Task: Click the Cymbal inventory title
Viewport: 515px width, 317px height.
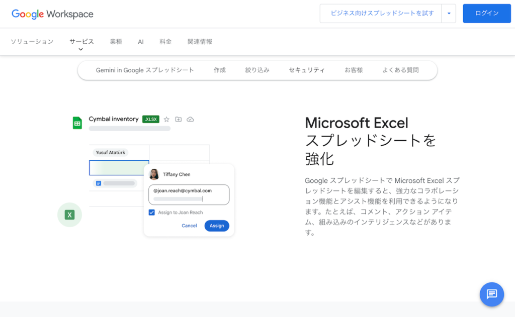Action: pos(114,119)
